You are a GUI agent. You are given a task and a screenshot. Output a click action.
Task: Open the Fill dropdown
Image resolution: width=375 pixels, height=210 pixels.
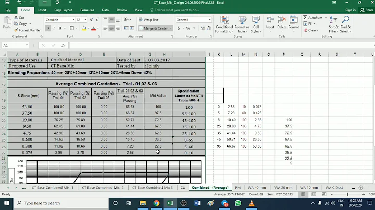[x=309, y=23]
